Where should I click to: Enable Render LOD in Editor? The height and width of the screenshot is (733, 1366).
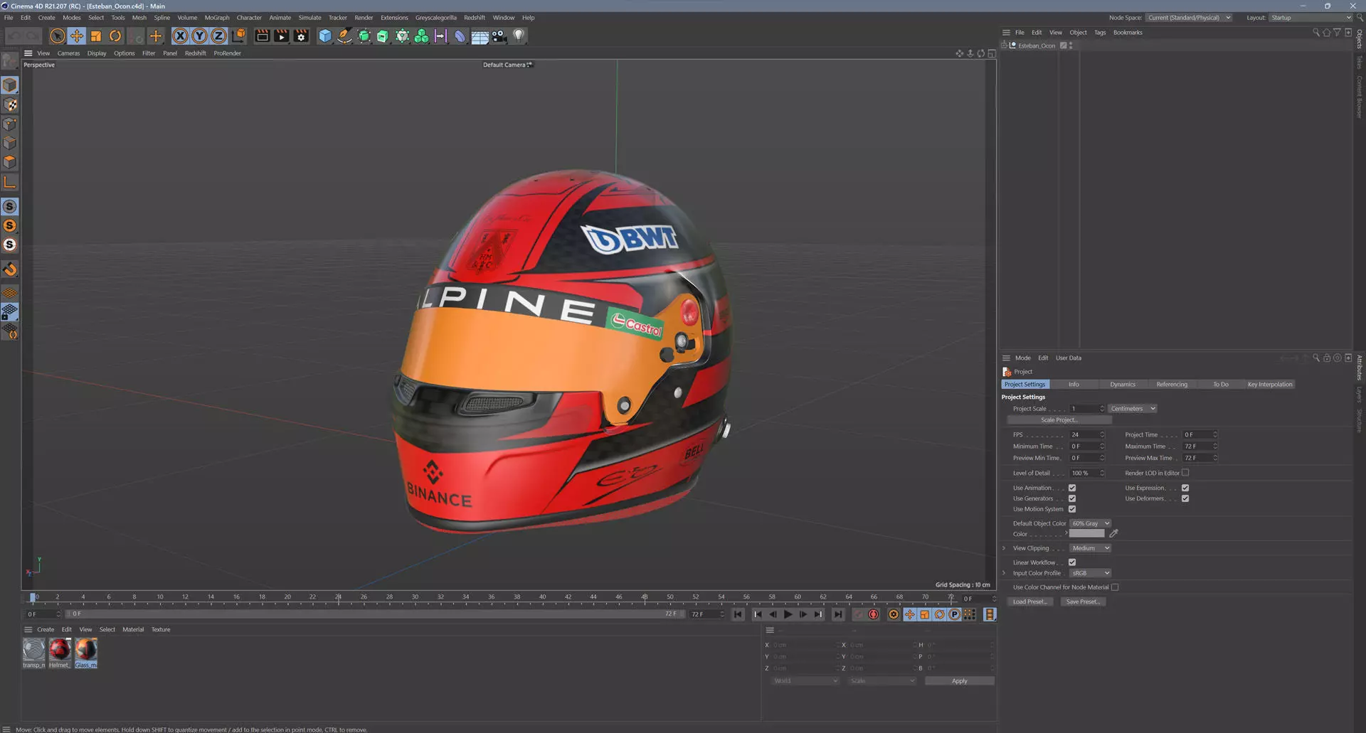[x=1185, y=473]
